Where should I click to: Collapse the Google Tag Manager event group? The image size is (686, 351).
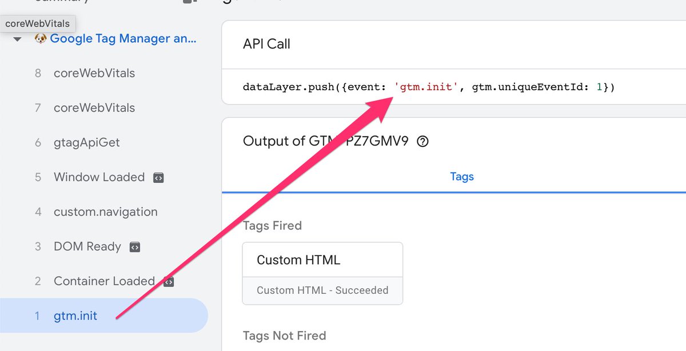(17, 38)
